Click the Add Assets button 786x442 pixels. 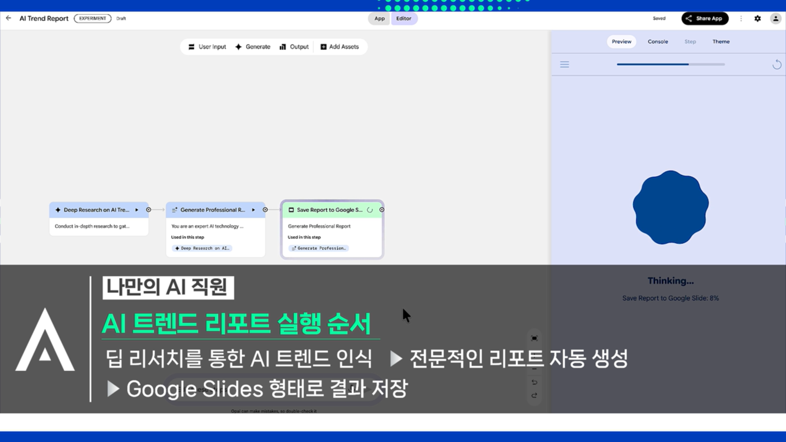339,47
